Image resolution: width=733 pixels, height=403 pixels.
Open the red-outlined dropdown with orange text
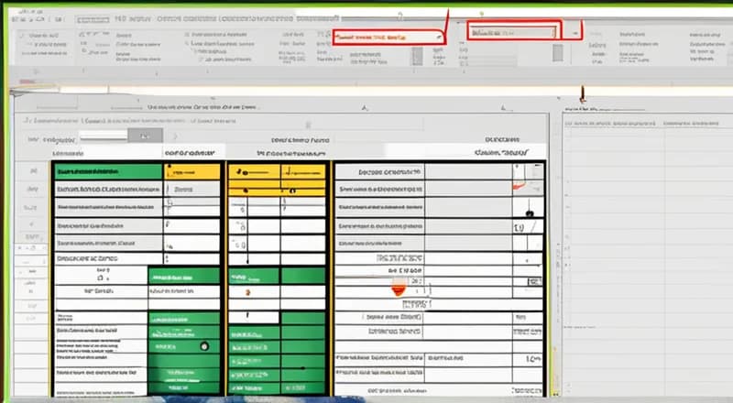385,38
